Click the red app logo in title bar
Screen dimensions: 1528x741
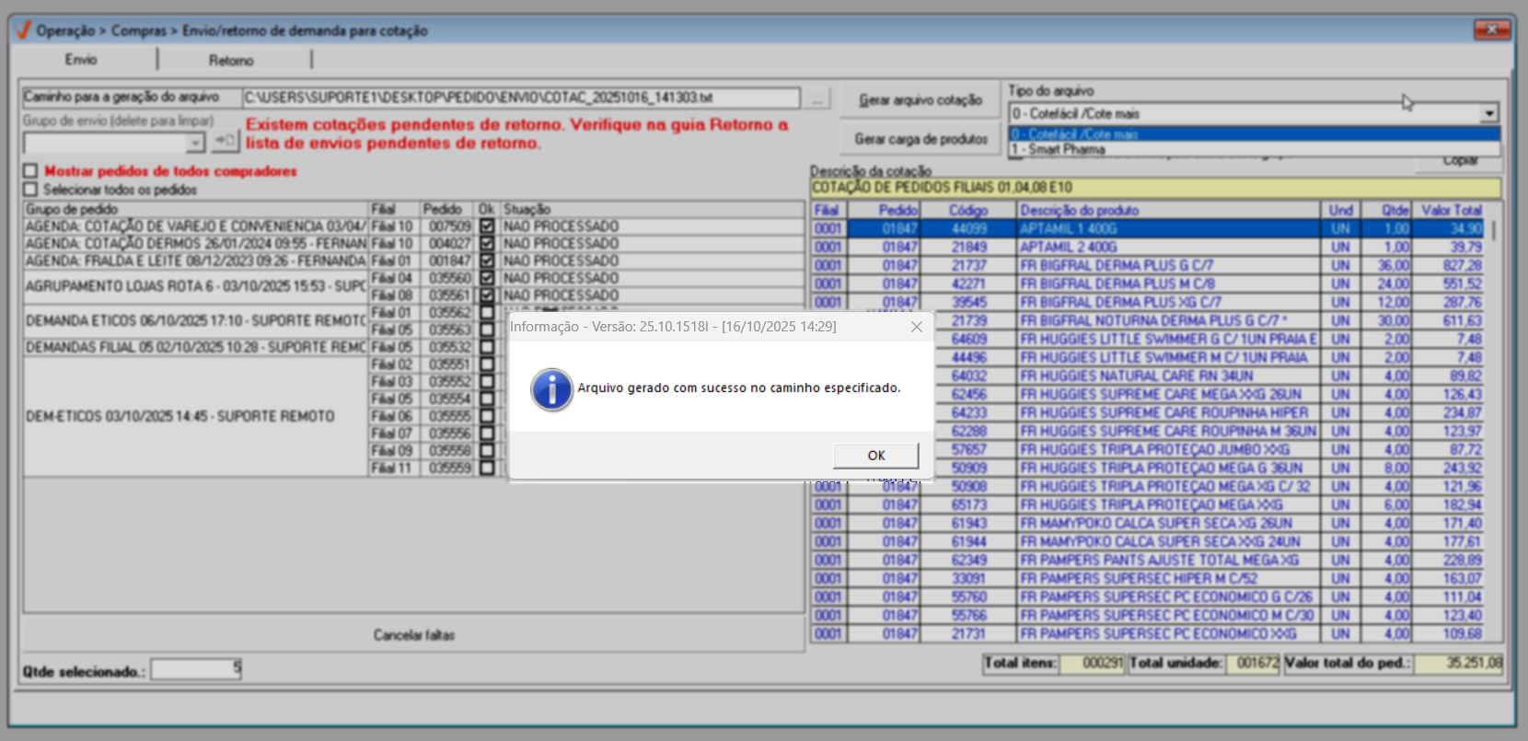tap(23, 30)
